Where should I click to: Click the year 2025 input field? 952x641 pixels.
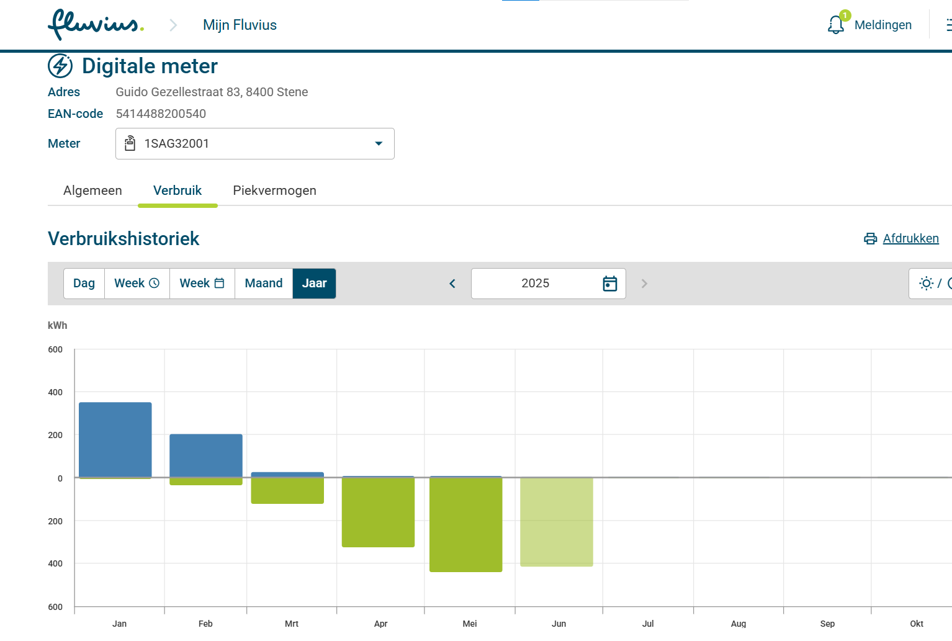(534, 284)
